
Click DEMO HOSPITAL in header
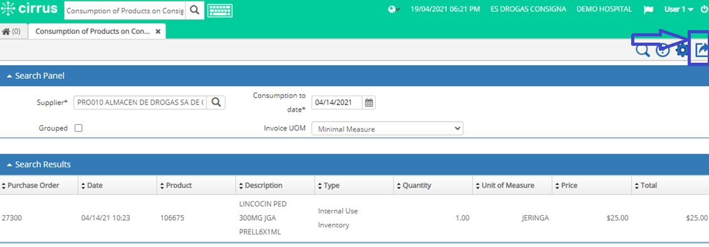(604, 9)
